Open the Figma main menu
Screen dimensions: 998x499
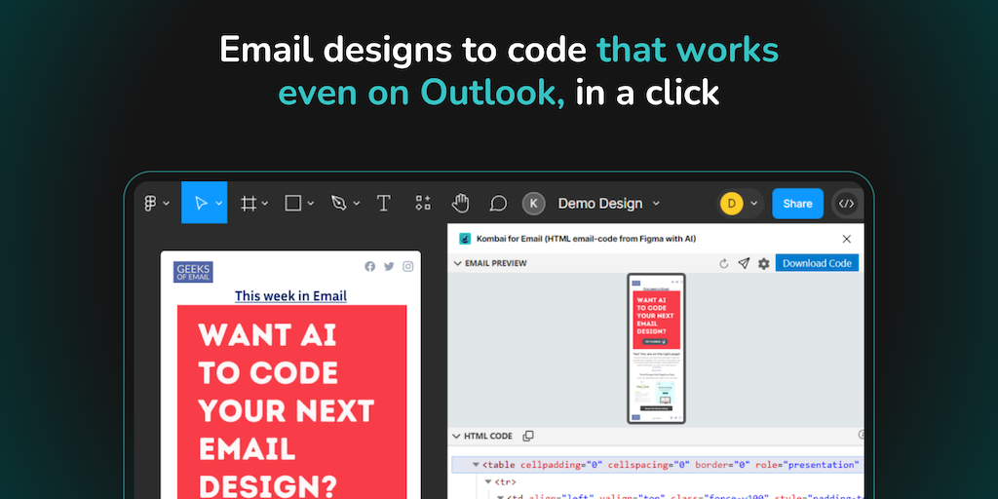(x=156, y=203)
